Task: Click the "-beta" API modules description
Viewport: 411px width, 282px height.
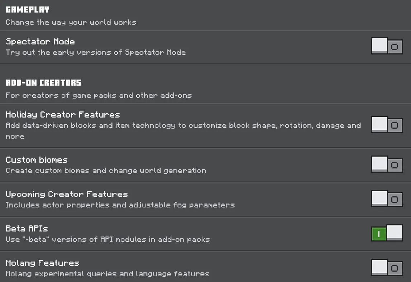Action: (x=108, y=239)
